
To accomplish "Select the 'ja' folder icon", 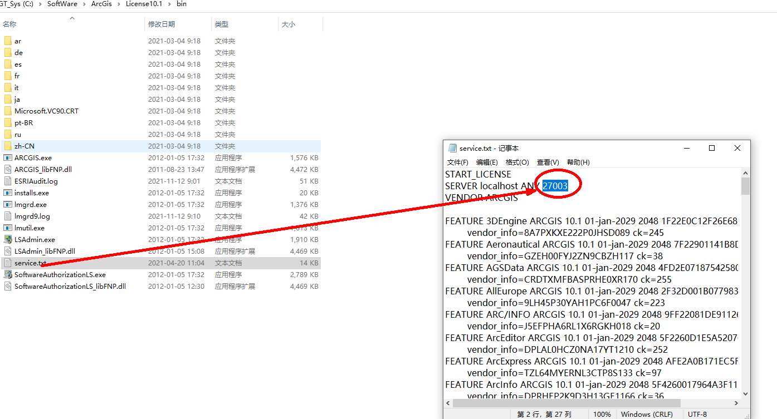I will (x=8, y=99).
